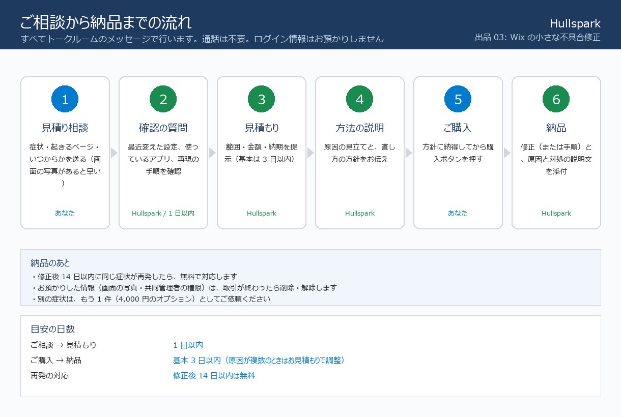Click the 見積り相談 description about 症状 and pages
The image size is (621, 417).
[x=65, y=165]
